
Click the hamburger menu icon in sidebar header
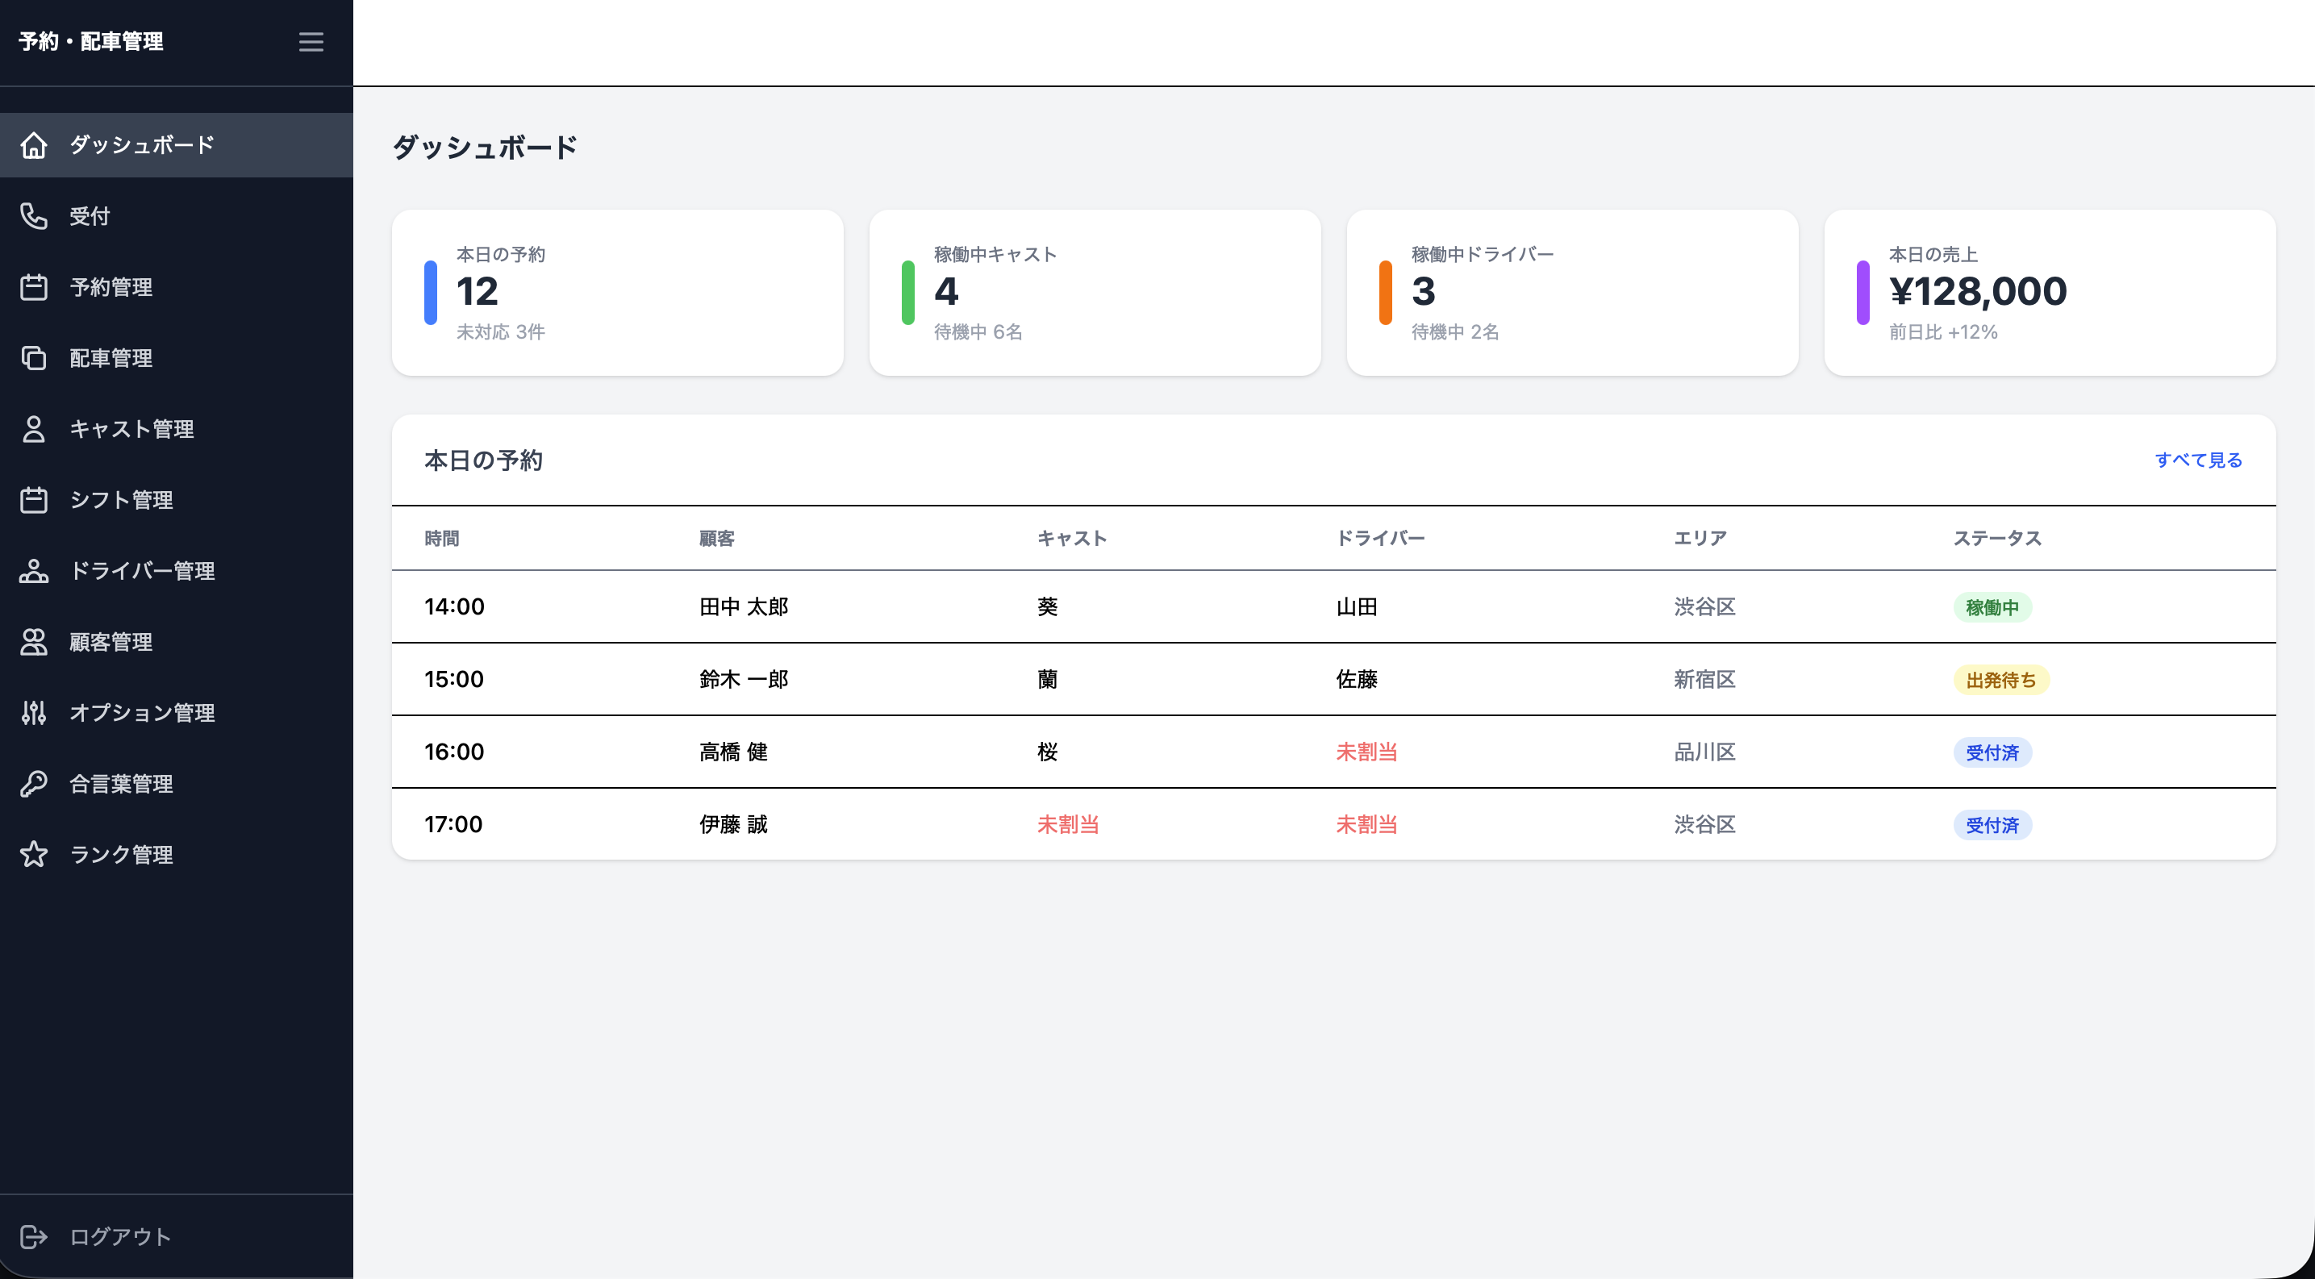(x=311, y=42)
